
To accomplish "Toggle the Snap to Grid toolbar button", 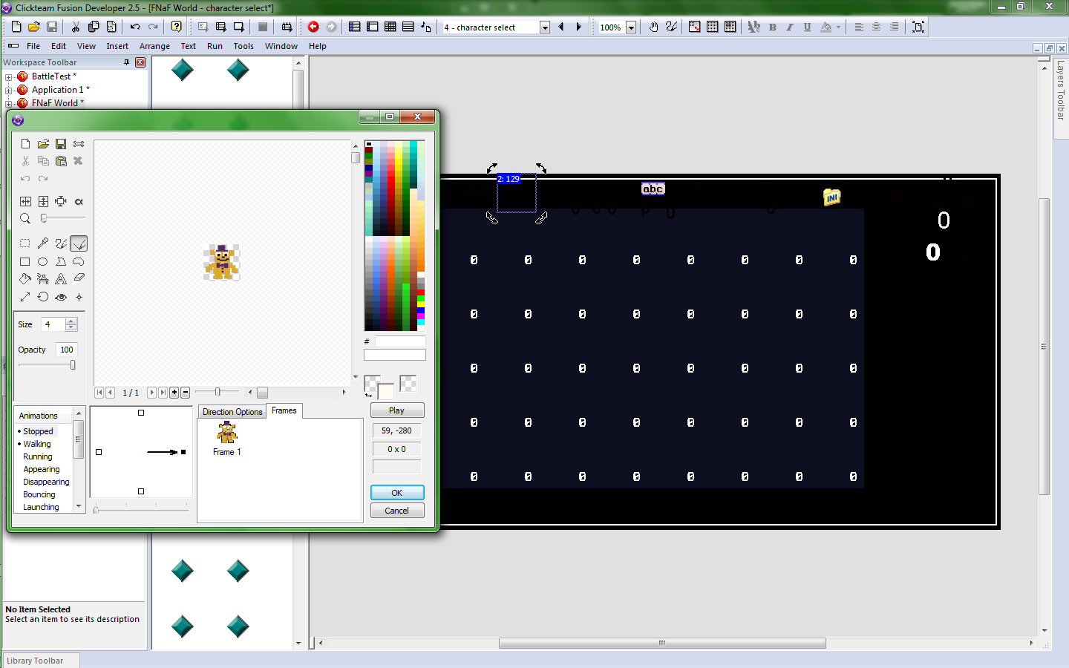I will (x=730, y=27).
